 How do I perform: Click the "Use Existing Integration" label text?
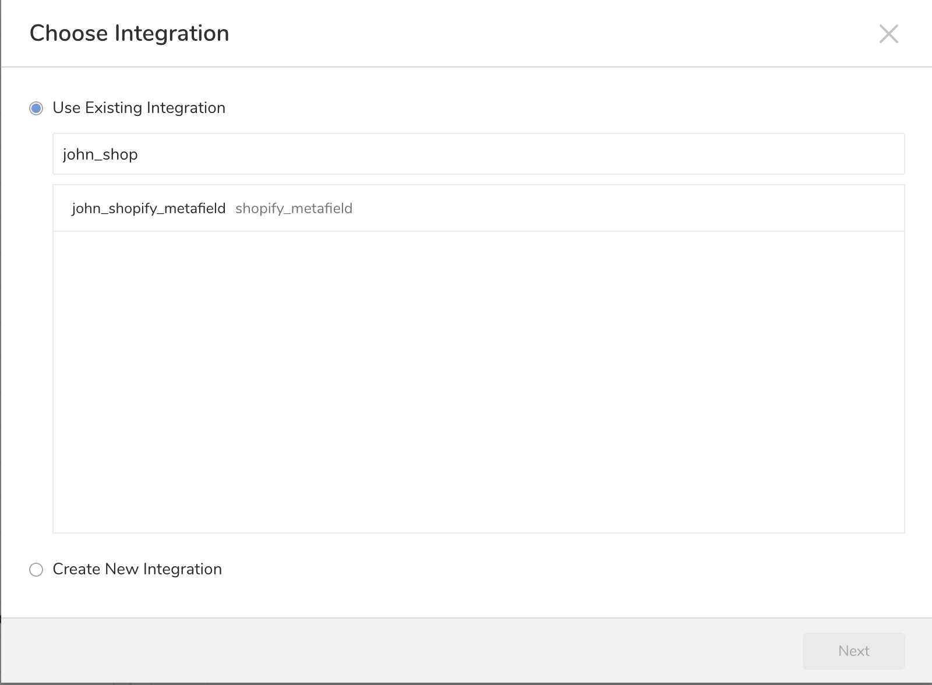click(x=139, y=108)
